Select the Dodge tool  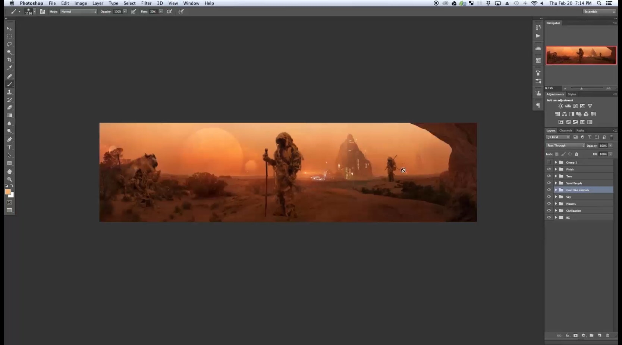tap(9, 131)
